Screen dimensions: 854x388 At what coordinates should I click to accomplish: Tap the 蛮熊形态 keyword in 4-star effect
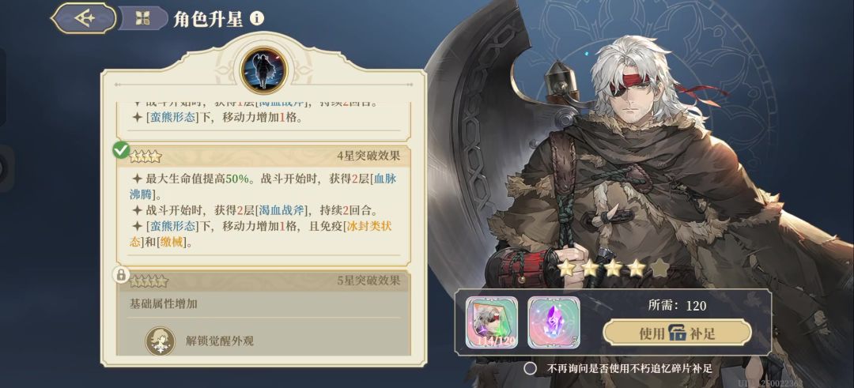pyautogui.click(x=172, y=226)
